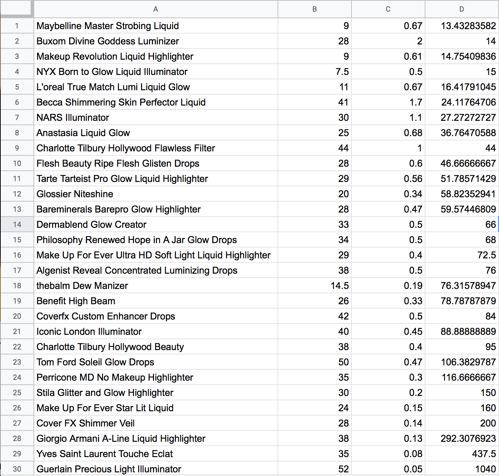Select row 14 header
The height and width of the screenshot is (476, 499).
(x=17, y=225)
